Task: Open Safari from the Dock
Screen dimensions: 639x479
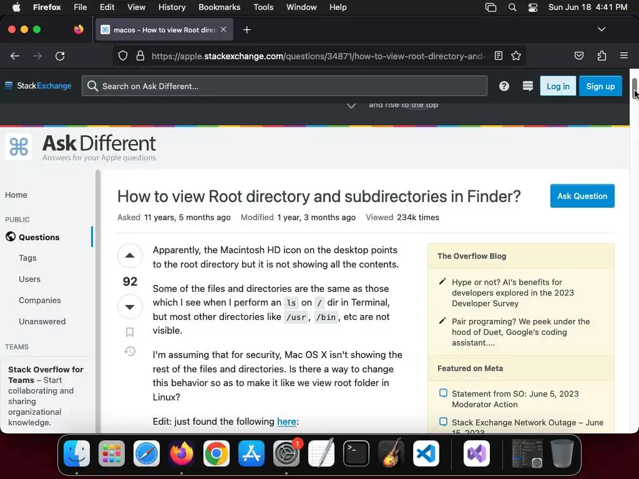Action: click(x=146, y=453)
